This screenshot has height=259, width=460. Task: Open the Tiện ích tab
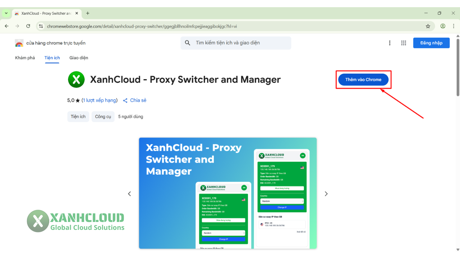click(x=52, y=58)
